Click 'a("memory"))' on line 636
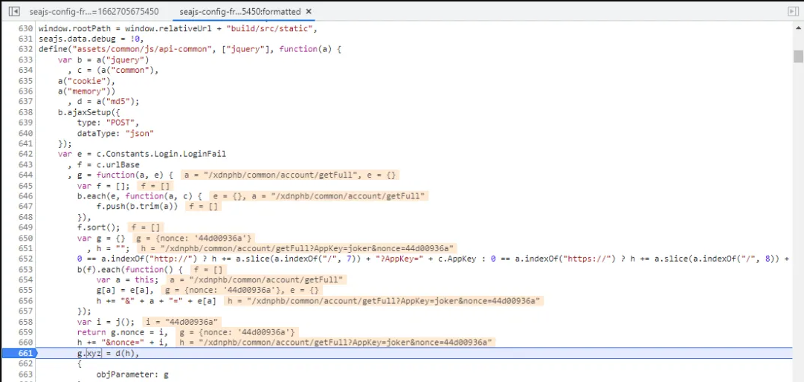Screen dimensions: 804x382 [x=87, y=91]
